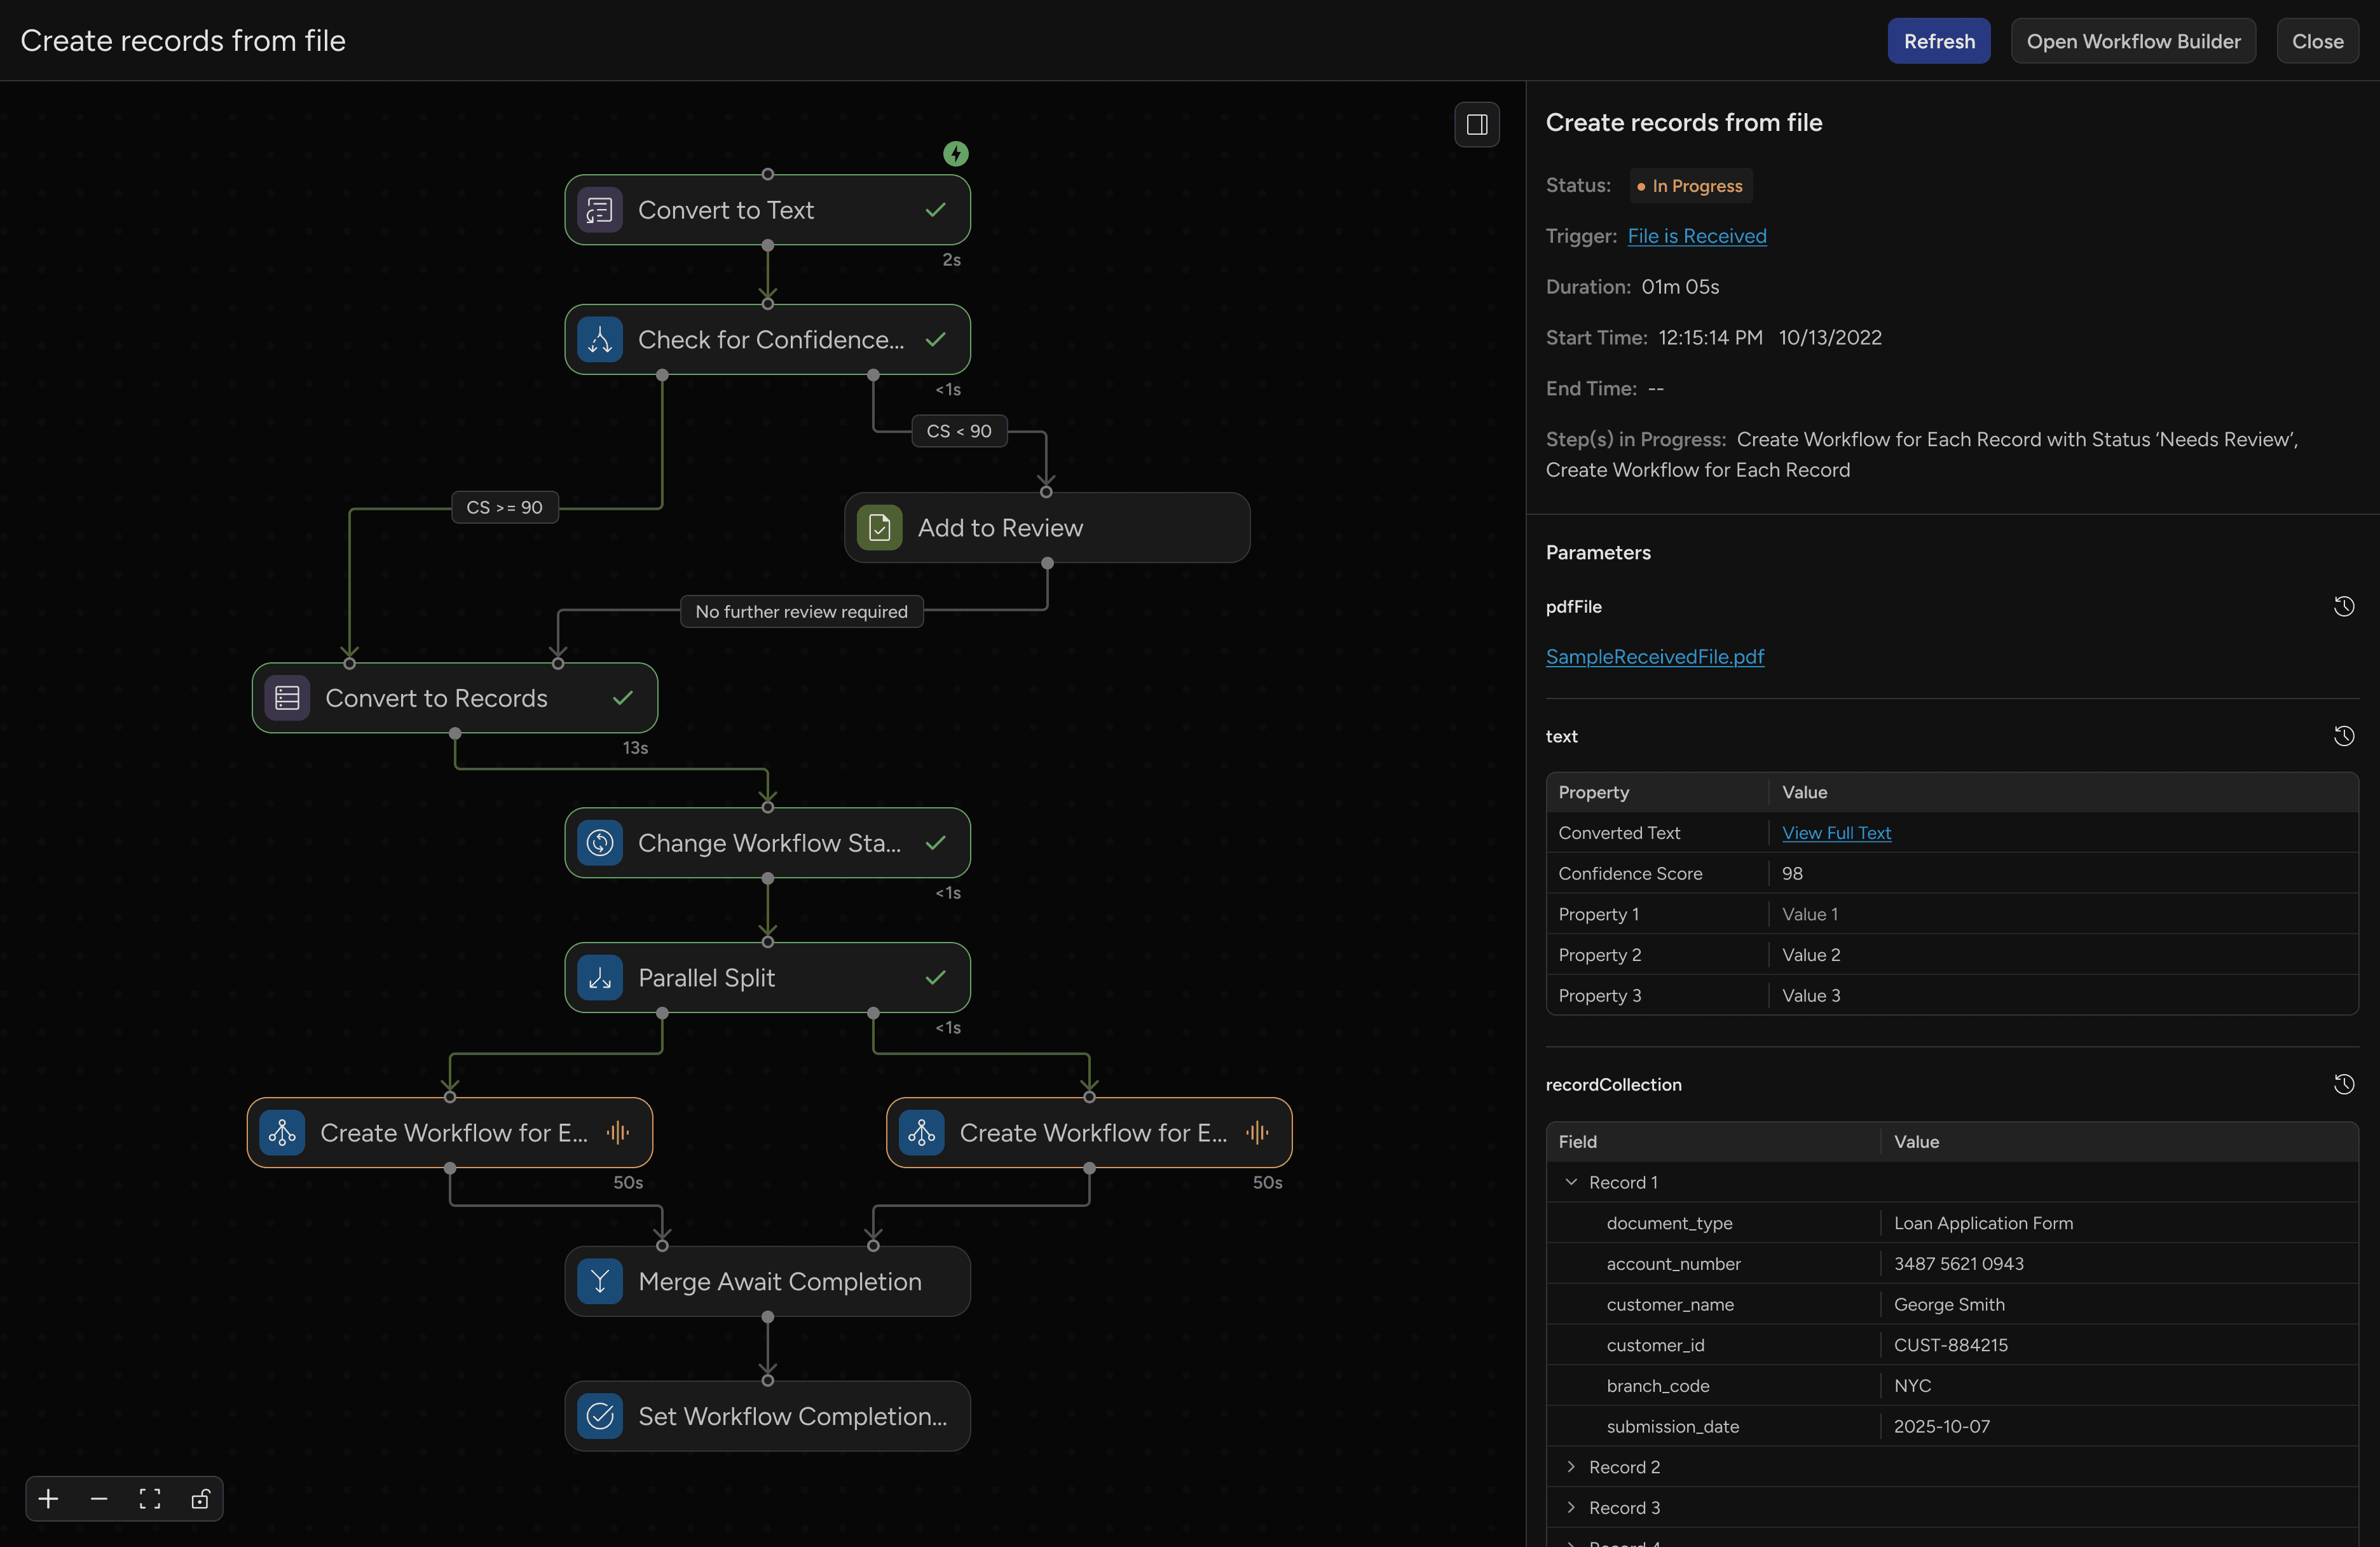
Task: Expand Record 2 in recordCollection
Action: point(1572,1467)
